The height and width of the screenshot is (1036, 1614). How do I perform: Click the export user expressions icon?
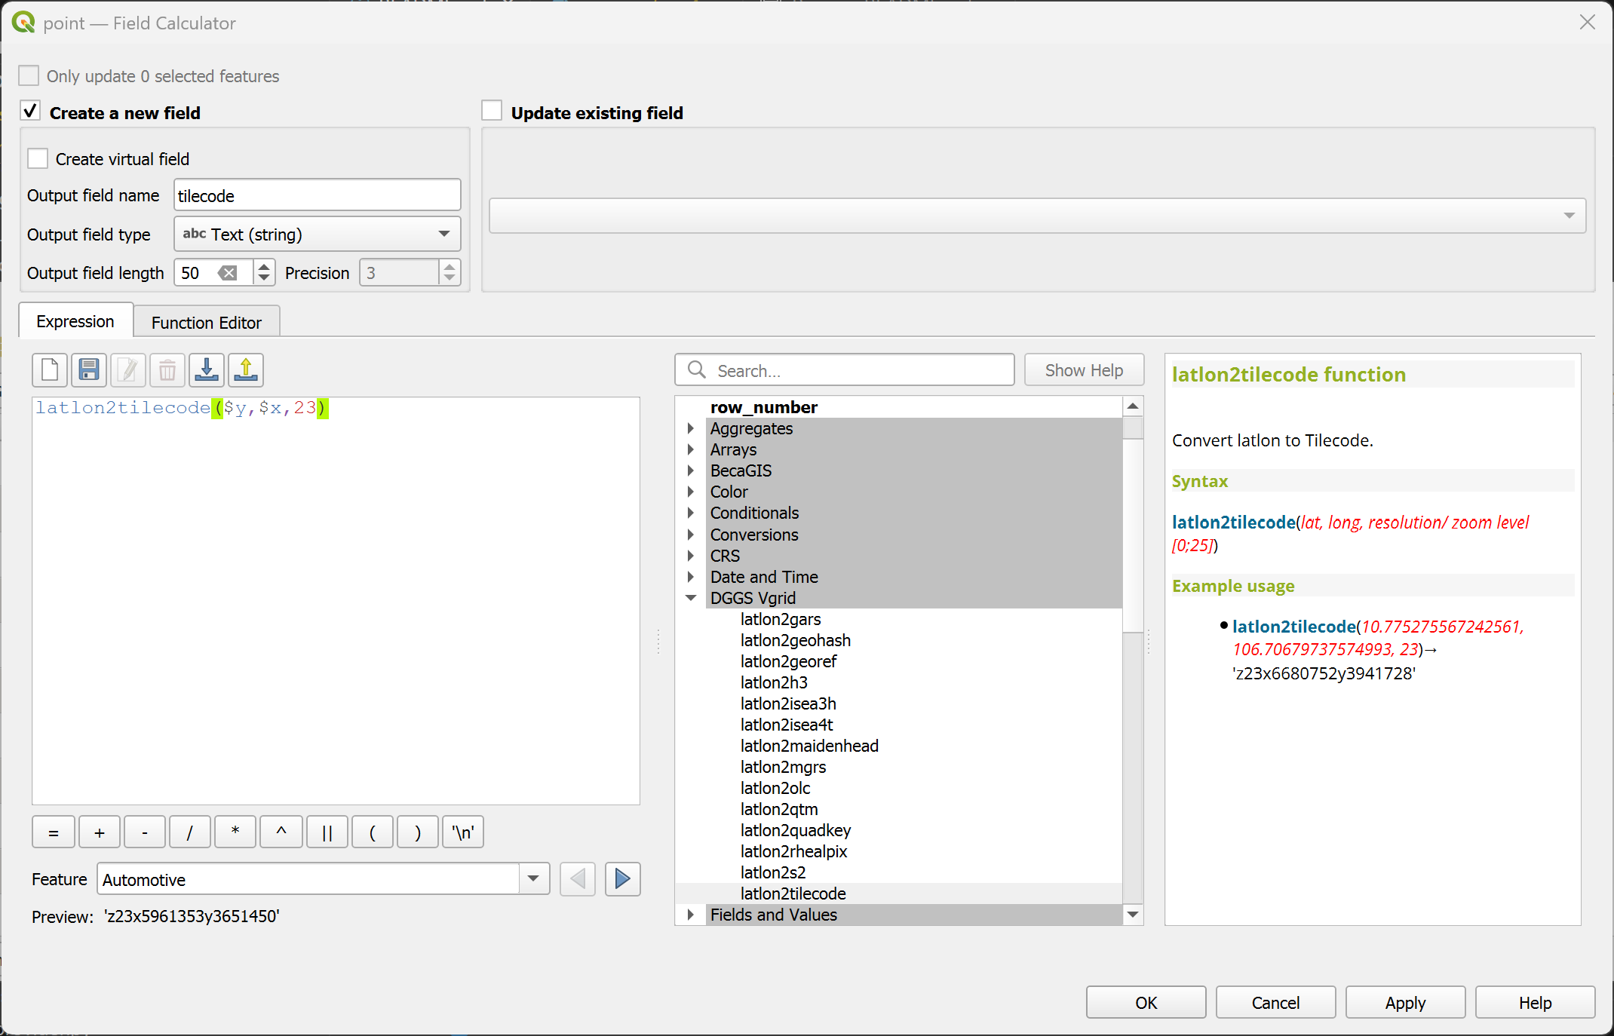246,370
